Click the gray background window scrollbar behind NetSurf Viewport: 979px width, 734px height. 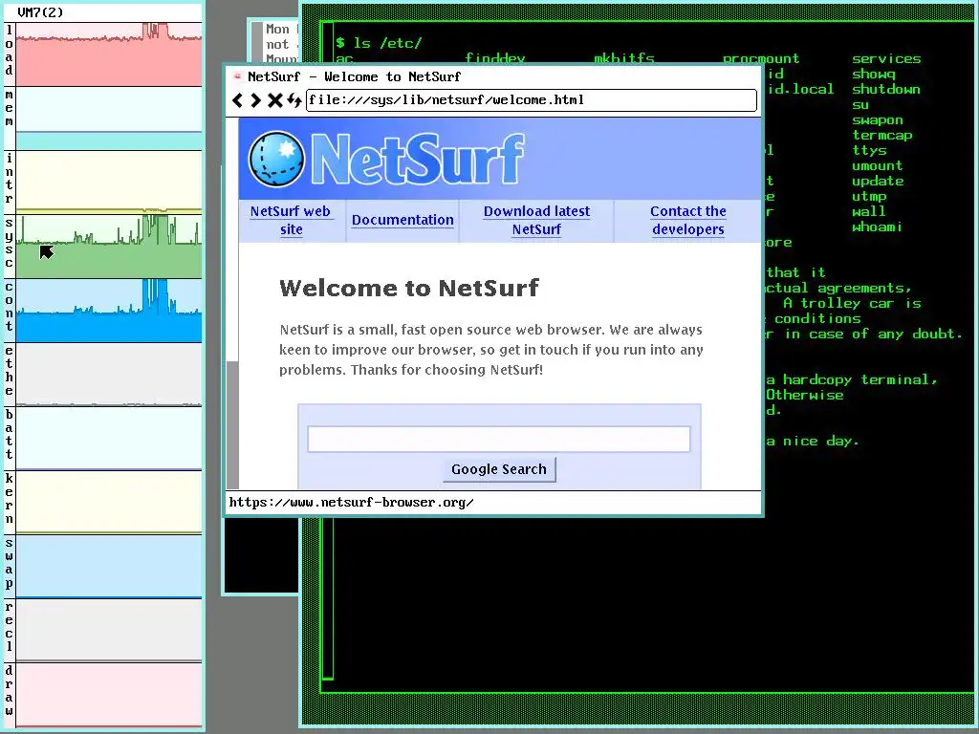click(256, 42)
